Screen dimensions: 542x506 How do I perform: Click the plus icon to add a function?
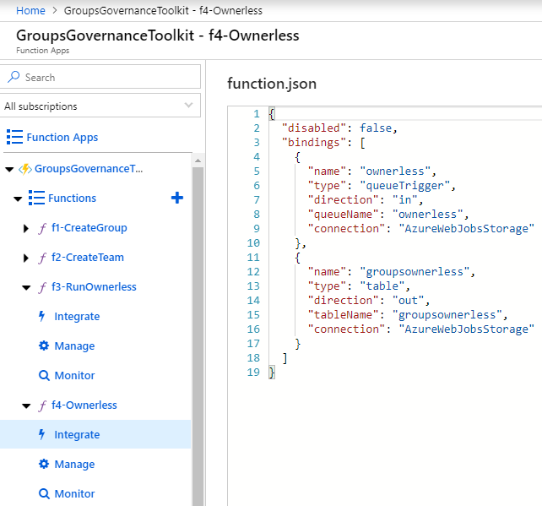pyautogui.click(x=177, y=198)
